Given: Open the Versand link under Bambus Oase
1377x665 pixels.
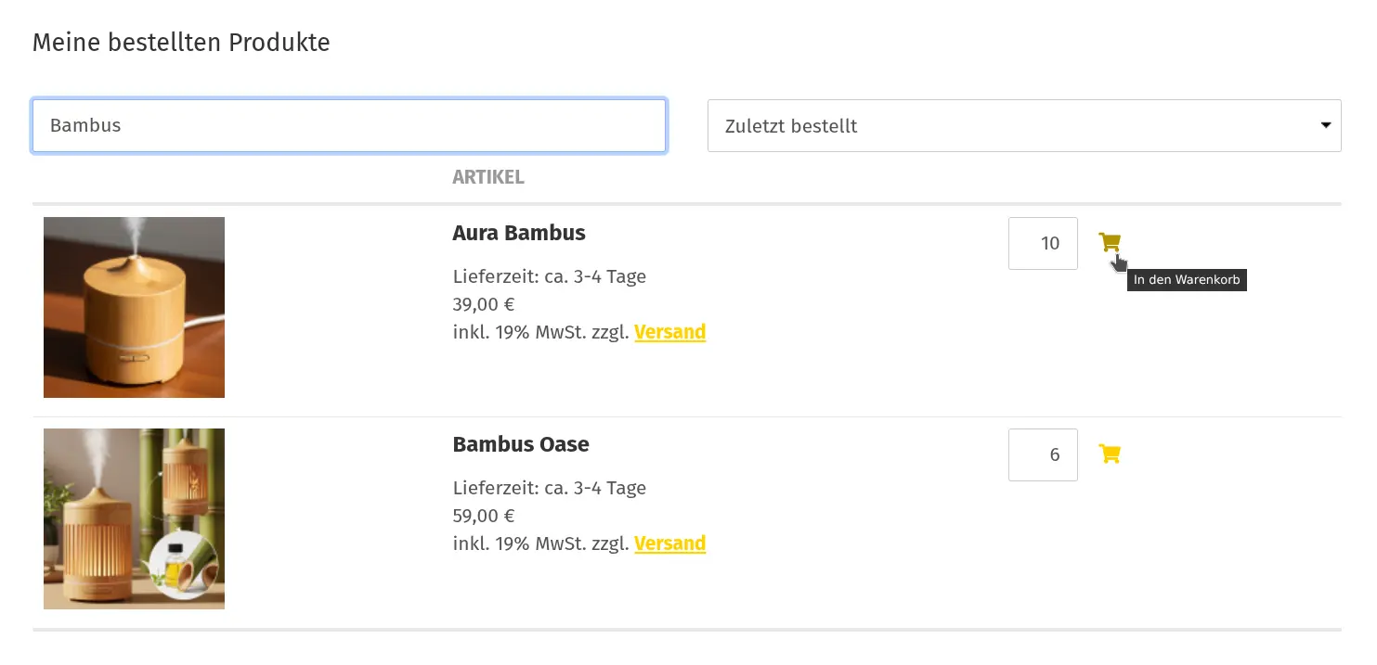Looking at the screenshot, I should point(669,544).
